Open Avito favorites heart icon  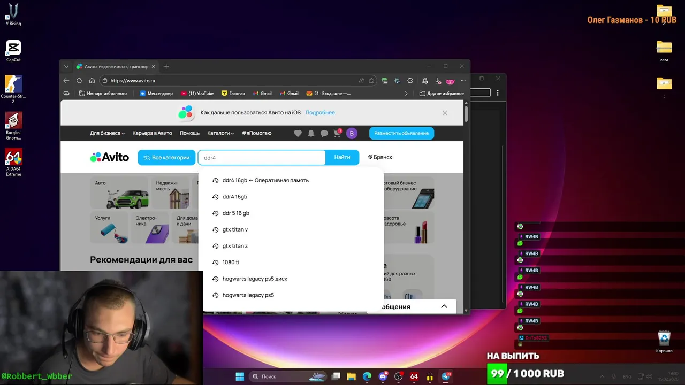tap(298, 133)
